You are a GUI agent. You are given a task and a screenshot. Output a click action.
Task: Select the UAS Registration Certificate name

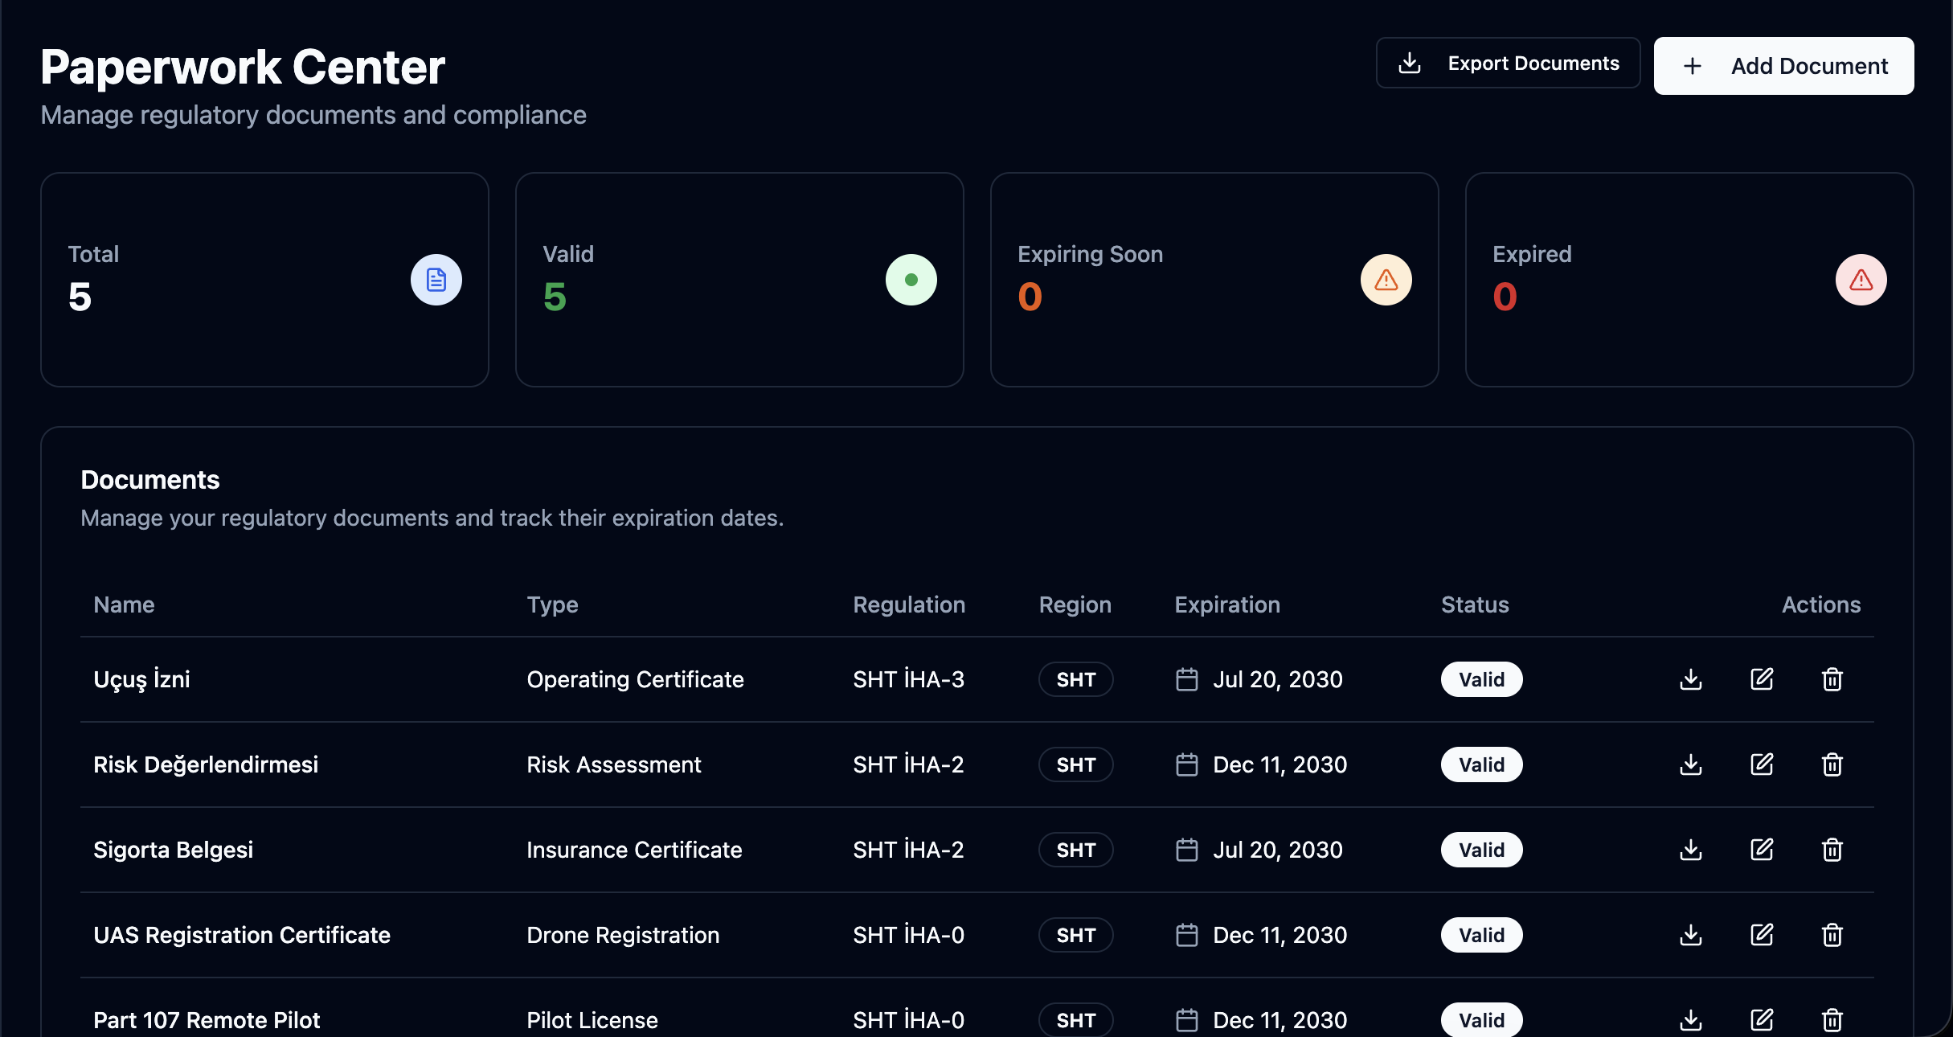pyautogui.click(x=242, y=935)
